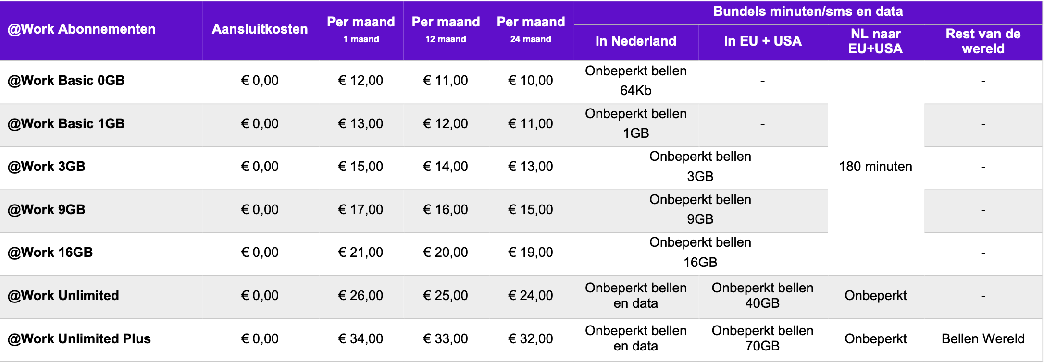Click the € 34,00 price cell
1044x362 pixels.
[x=361, y=339]
